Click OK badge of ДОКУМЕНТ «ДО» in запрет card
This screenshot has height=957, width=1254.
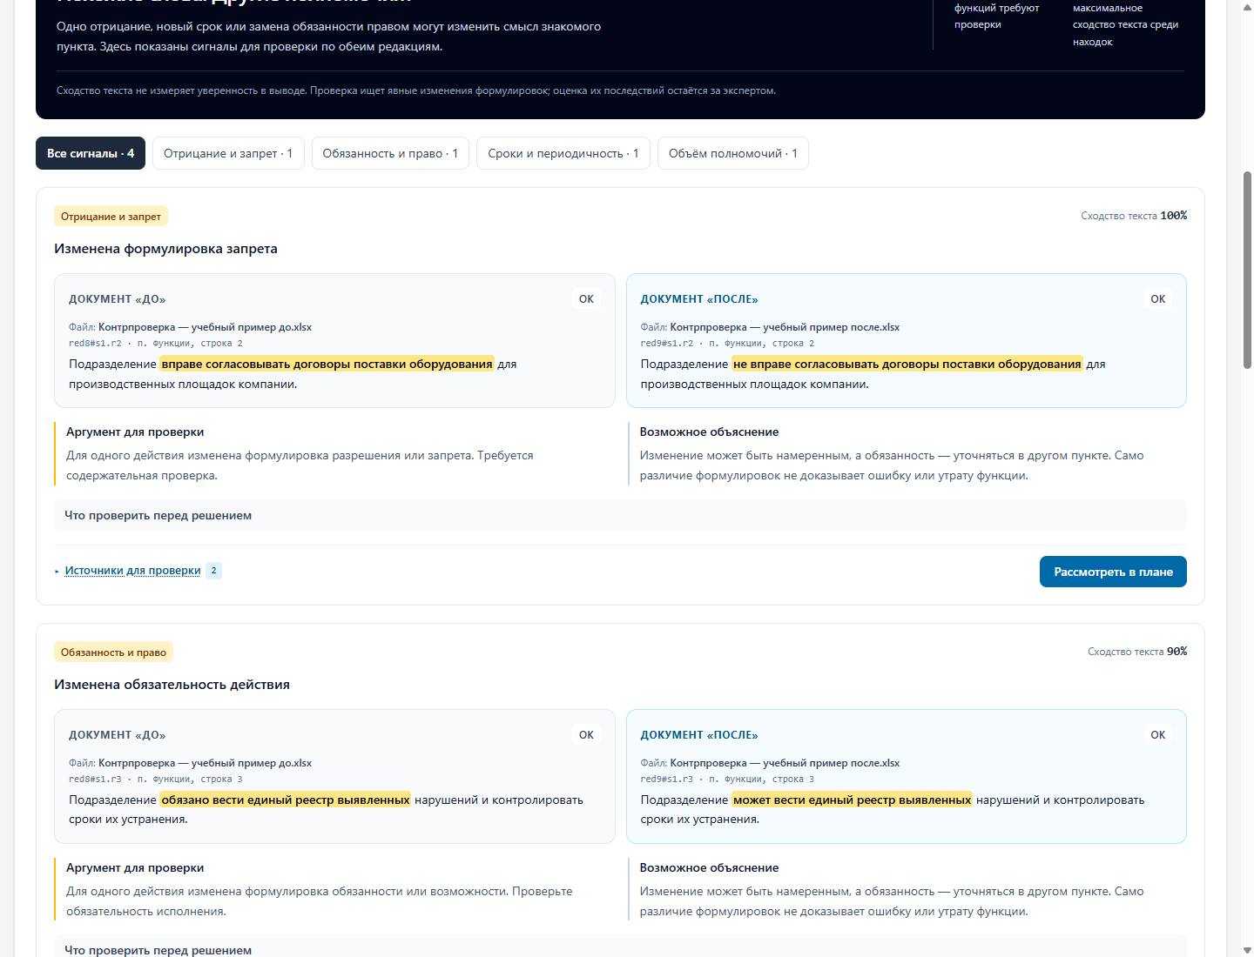tap(586, 298)
